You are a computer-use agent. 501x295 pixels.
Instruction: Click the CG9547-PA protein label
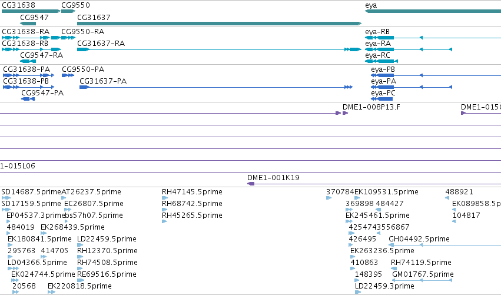click(42, 92)
